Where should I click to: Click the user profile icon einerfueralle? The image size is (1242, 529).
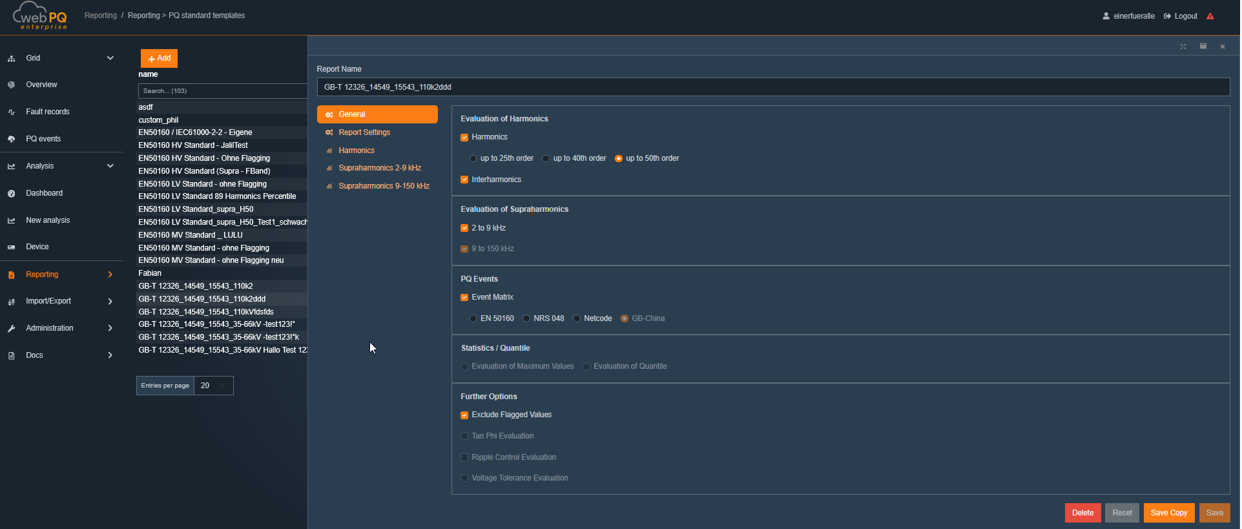pyautogui.click(x=1106, y=16)
